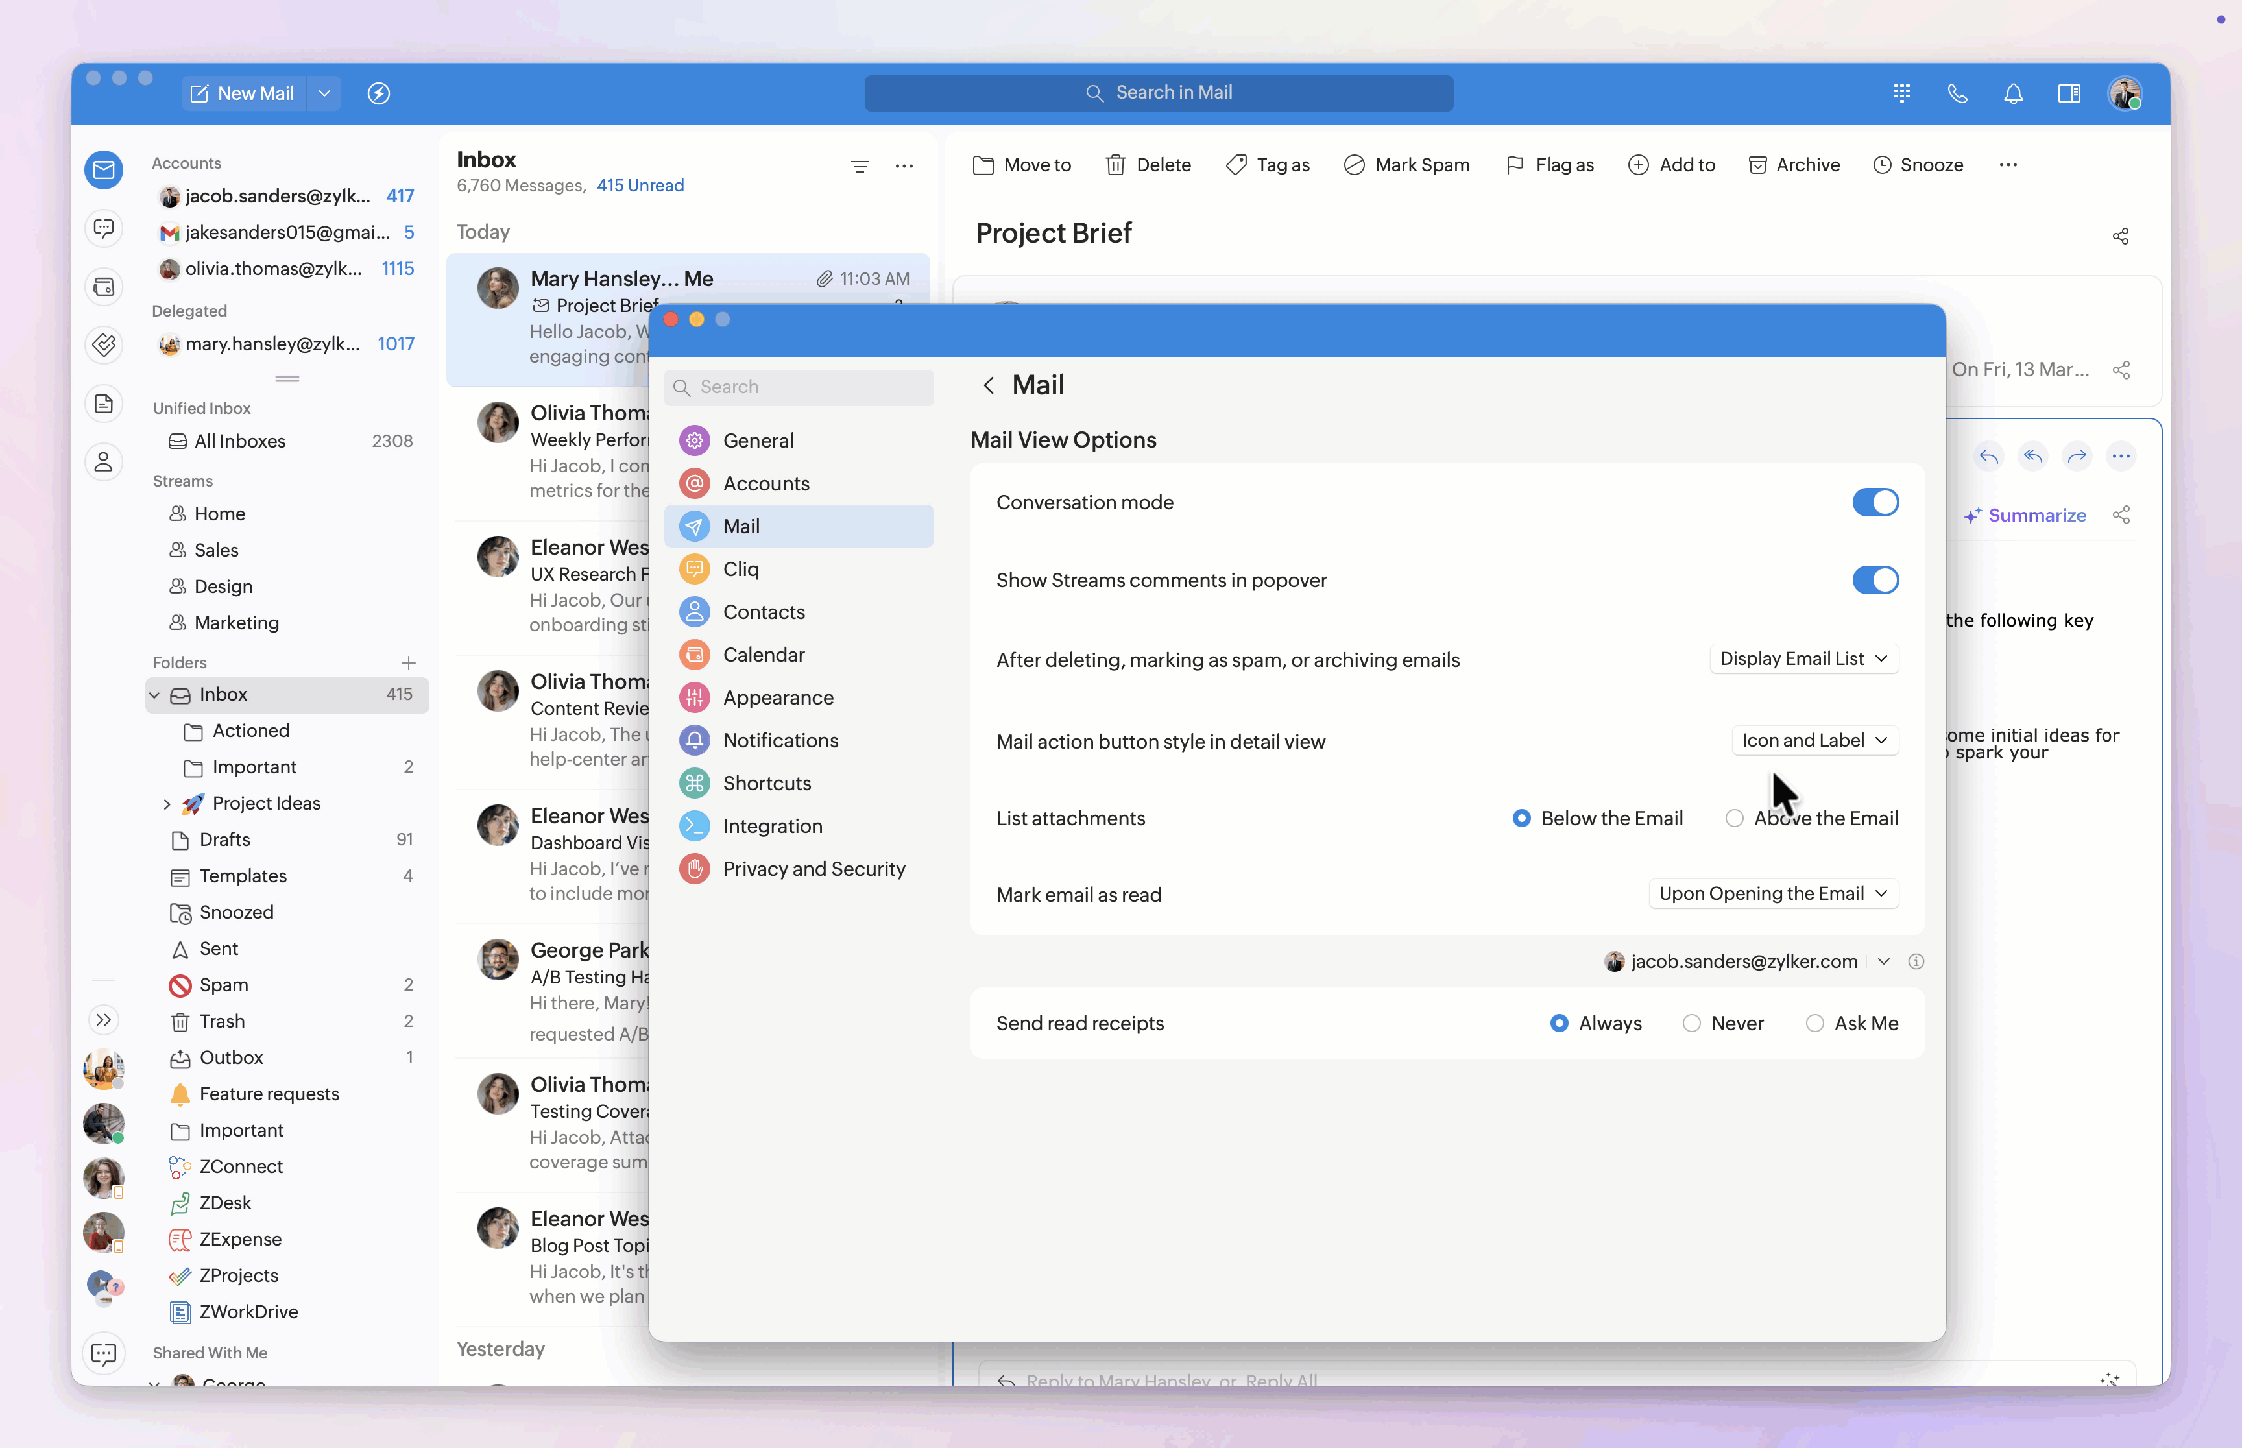Click the notifications bell icon

tap(2012, 93)
